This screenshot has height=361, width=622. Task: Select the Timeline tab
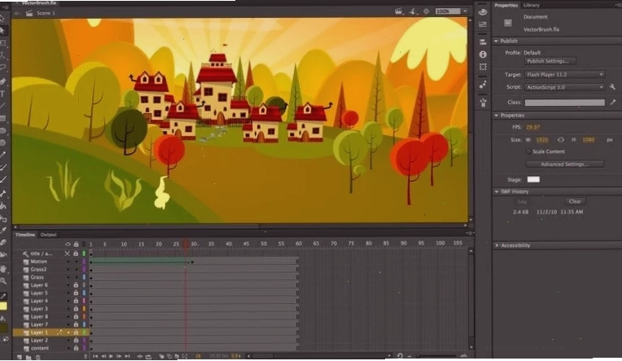point(25,235)
